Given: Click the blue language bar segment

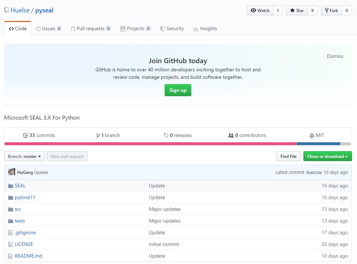Looking at the screenshot, I should click(x=318, y=144).
